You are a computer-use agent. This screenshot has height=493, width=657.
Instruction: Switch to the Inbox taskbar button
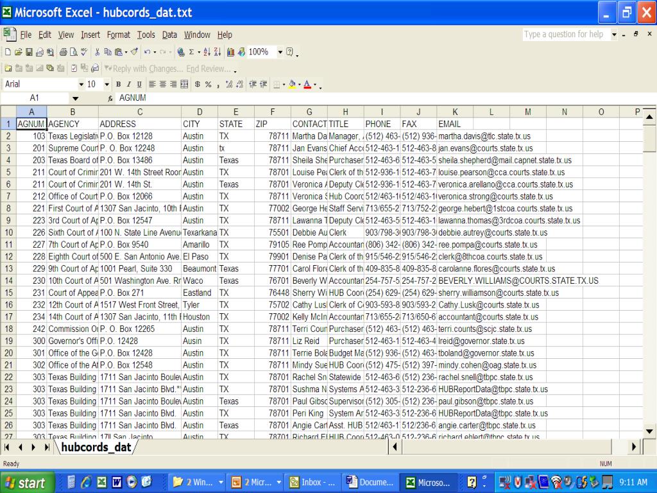pos(312,483)
